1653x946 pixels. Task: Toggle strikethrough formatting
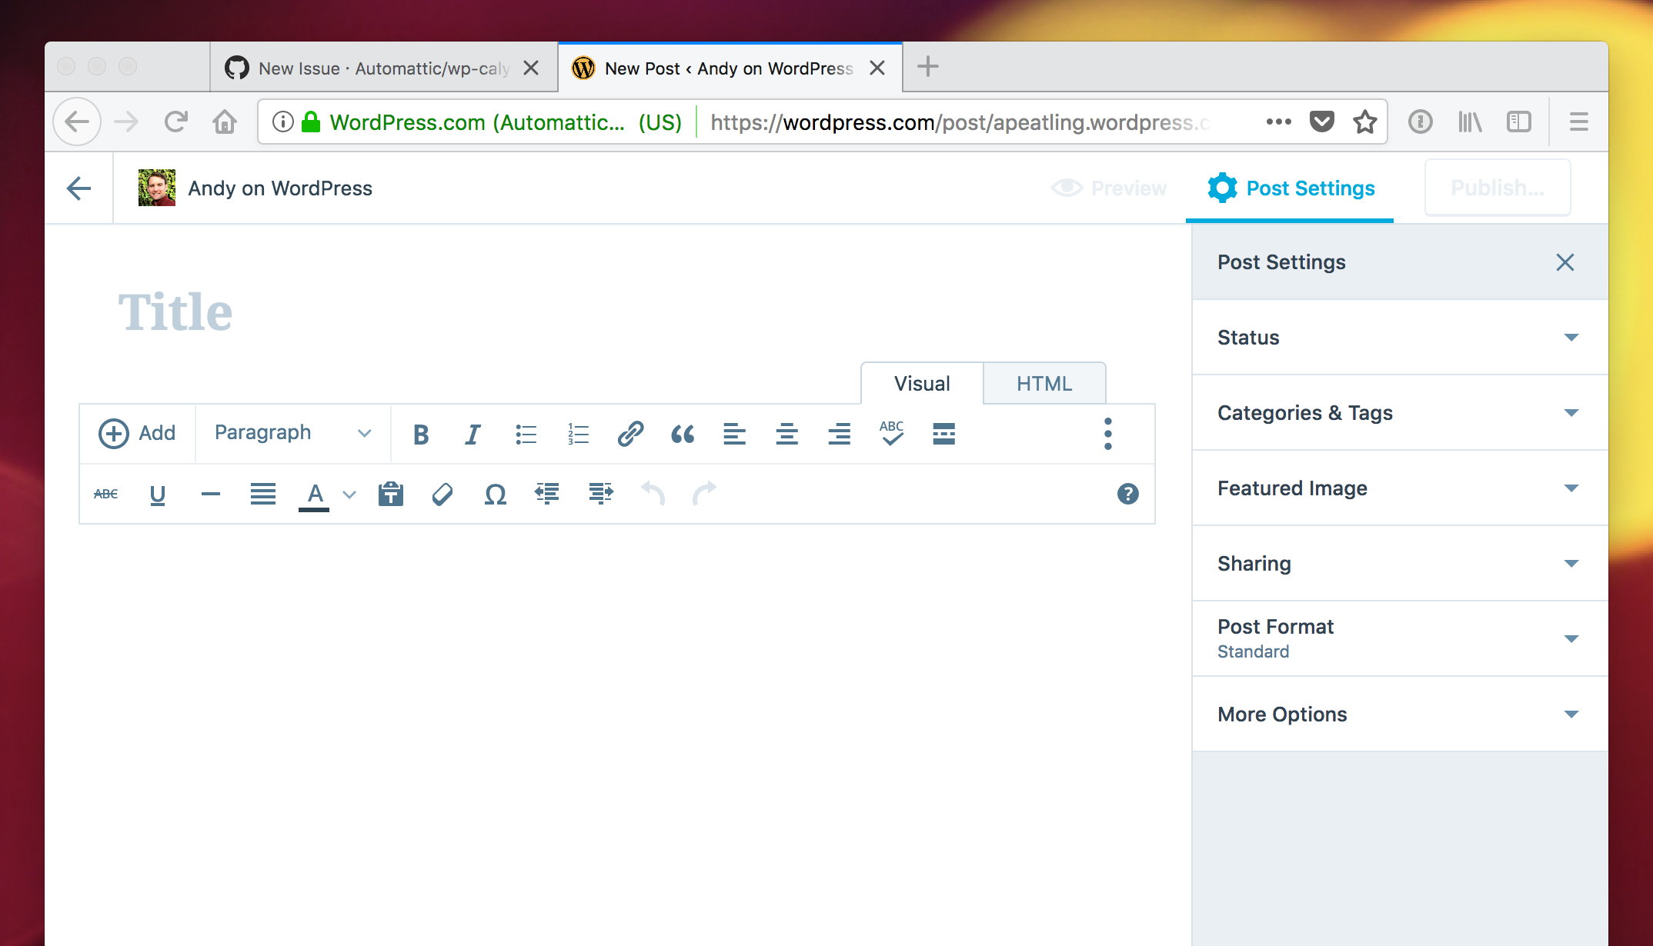[x=105, y=494]
